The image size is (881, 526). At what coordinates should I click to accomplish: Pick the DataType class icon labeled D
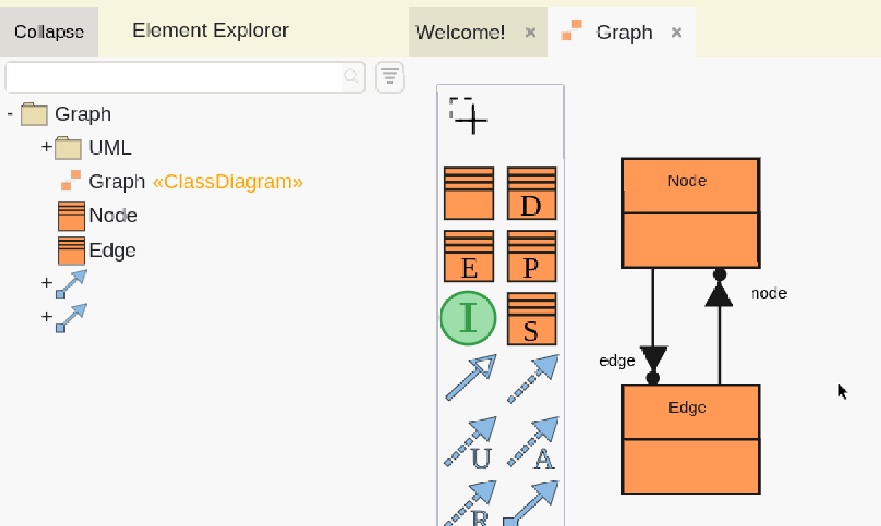531,193
